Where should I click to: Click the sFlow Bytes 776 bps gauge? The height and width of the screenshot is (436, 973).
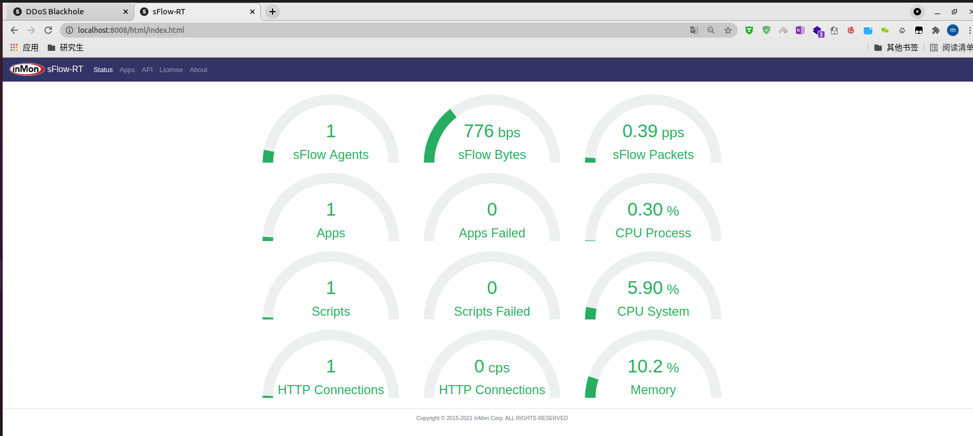coord(492,129)
